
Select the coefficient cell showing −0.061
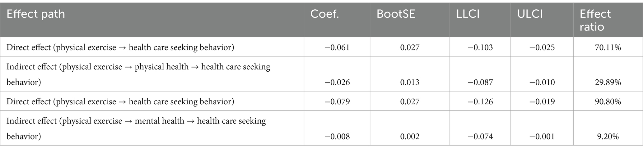(337, 48)
